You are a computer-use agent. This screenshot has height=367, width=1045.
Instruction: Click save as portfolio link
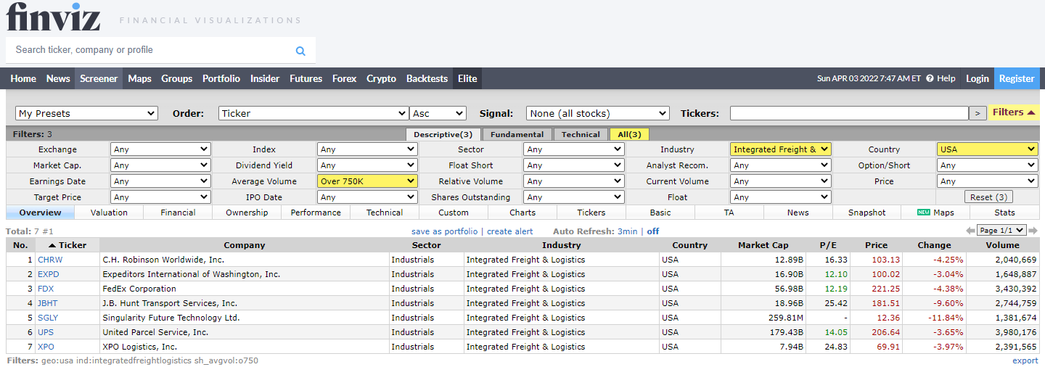444,231
